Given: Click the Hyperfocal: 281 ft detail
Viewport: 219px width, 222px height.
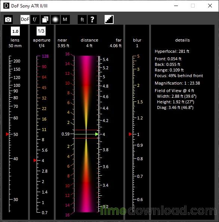Looking at the screenshot, I should 172,51.
